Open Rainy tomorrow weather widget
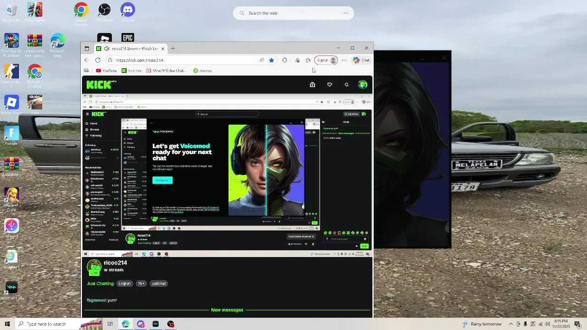This screenshot has width=587, height=330. pos(482,324)
